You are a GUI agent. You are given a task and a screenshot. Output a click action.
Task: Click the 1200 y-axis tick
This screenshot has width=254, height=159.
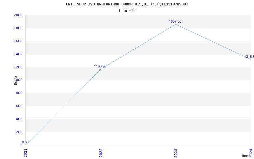tap(18, 67)
